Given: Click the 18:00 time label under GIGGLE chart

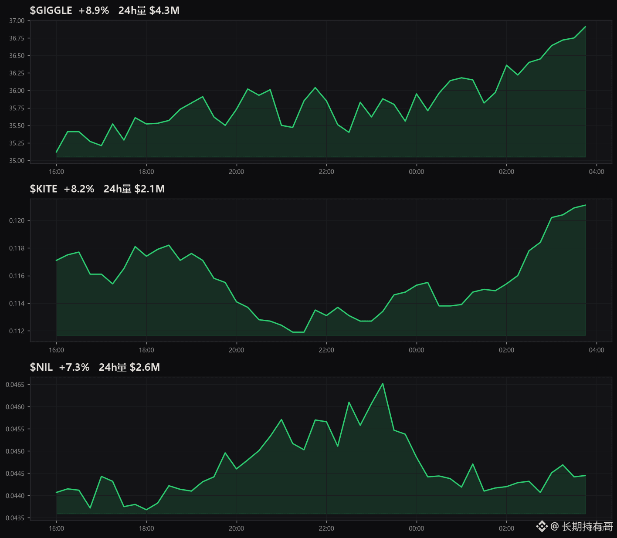Looking at the screenshot, I should click(146, 172).
